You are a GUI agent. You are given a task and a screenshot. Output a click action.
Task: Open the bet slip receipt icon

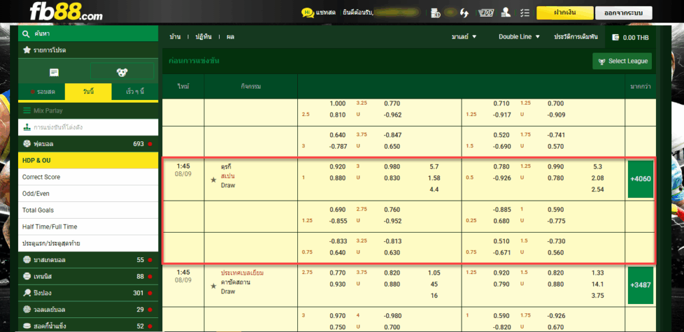click(x=54, y=73)
